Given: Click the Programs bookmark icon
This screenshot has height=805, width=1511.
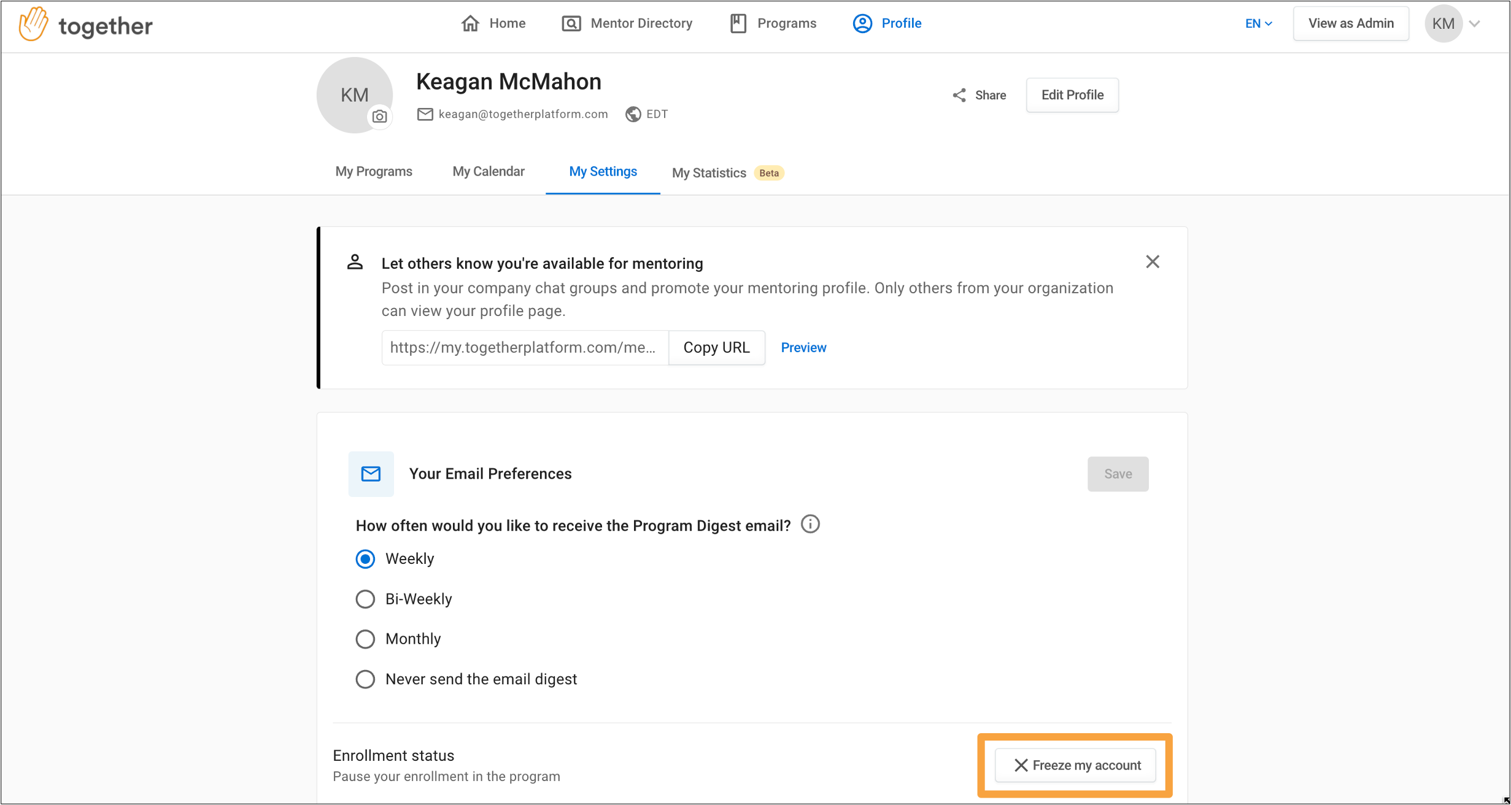Looking at the screenshot, I should (738, 23).
